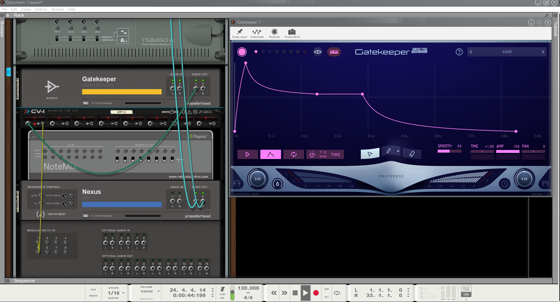Adjust the PAN slider bar
Screen dimensions: 560x302
pos(533,151)
